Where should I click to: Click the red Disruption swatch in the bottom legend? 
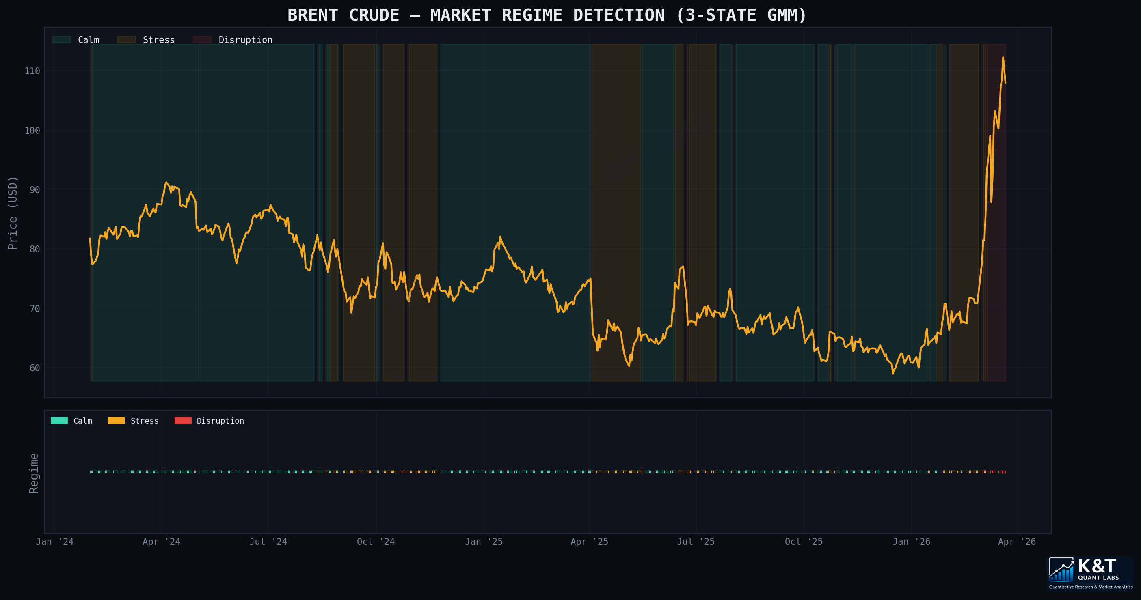click(183, 420)
